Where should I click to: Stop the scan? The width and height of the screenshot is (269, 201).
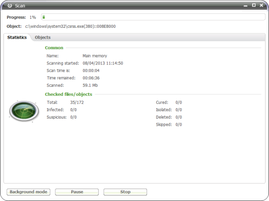click(125, 192)
